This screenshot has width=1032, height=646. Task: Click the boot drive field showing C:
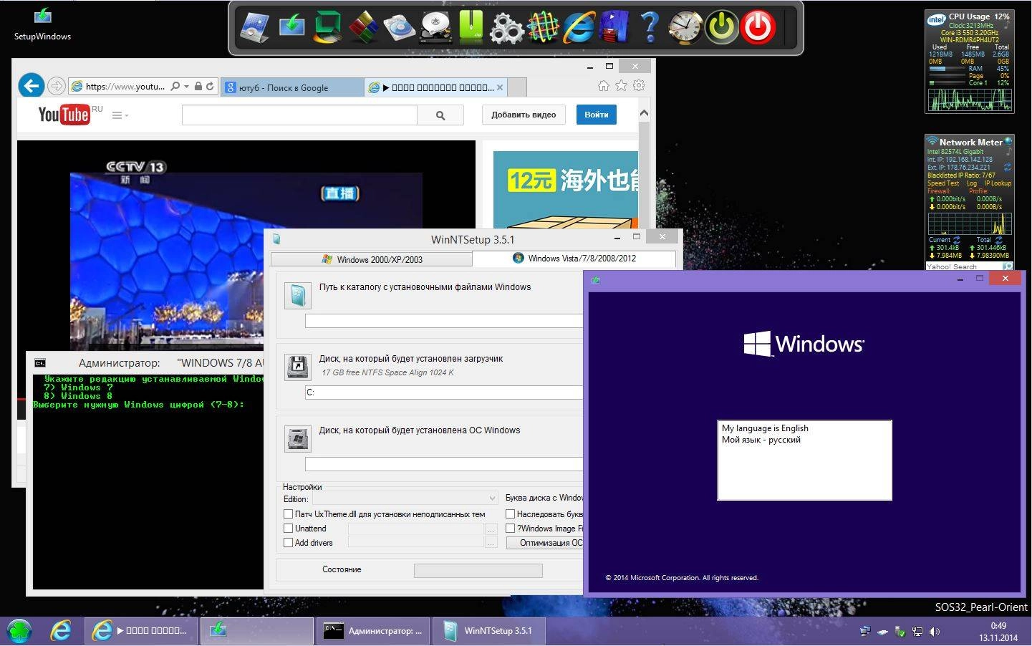[444, 392]
